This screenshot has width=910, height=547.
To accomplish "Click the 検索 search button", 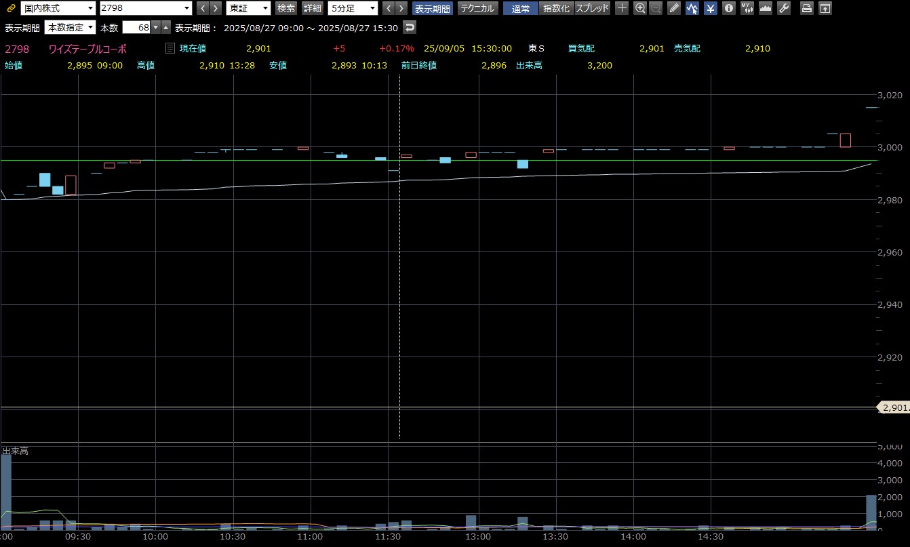I will 287,8.
